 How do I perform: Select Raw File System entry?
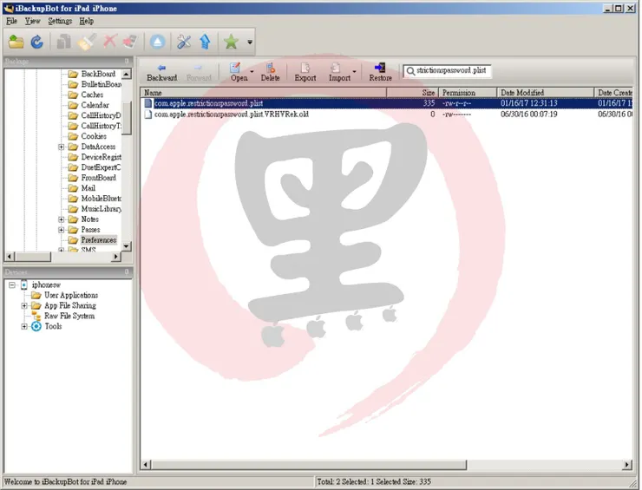pos(69,316)
